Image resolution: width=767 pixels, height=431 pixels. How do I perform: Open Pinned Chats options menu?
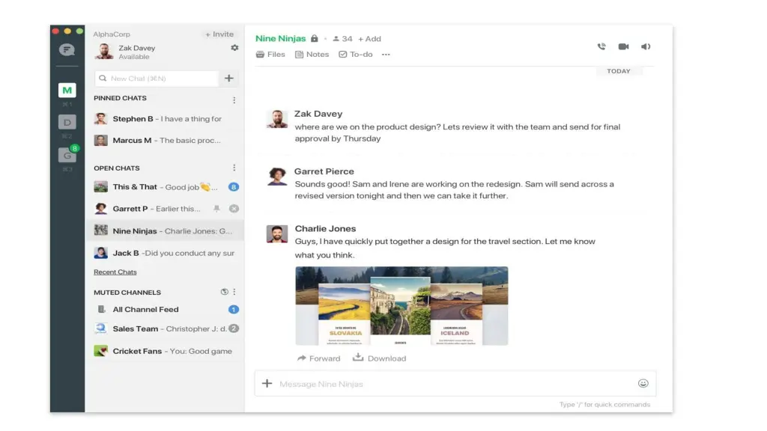(x=234, y=100)
